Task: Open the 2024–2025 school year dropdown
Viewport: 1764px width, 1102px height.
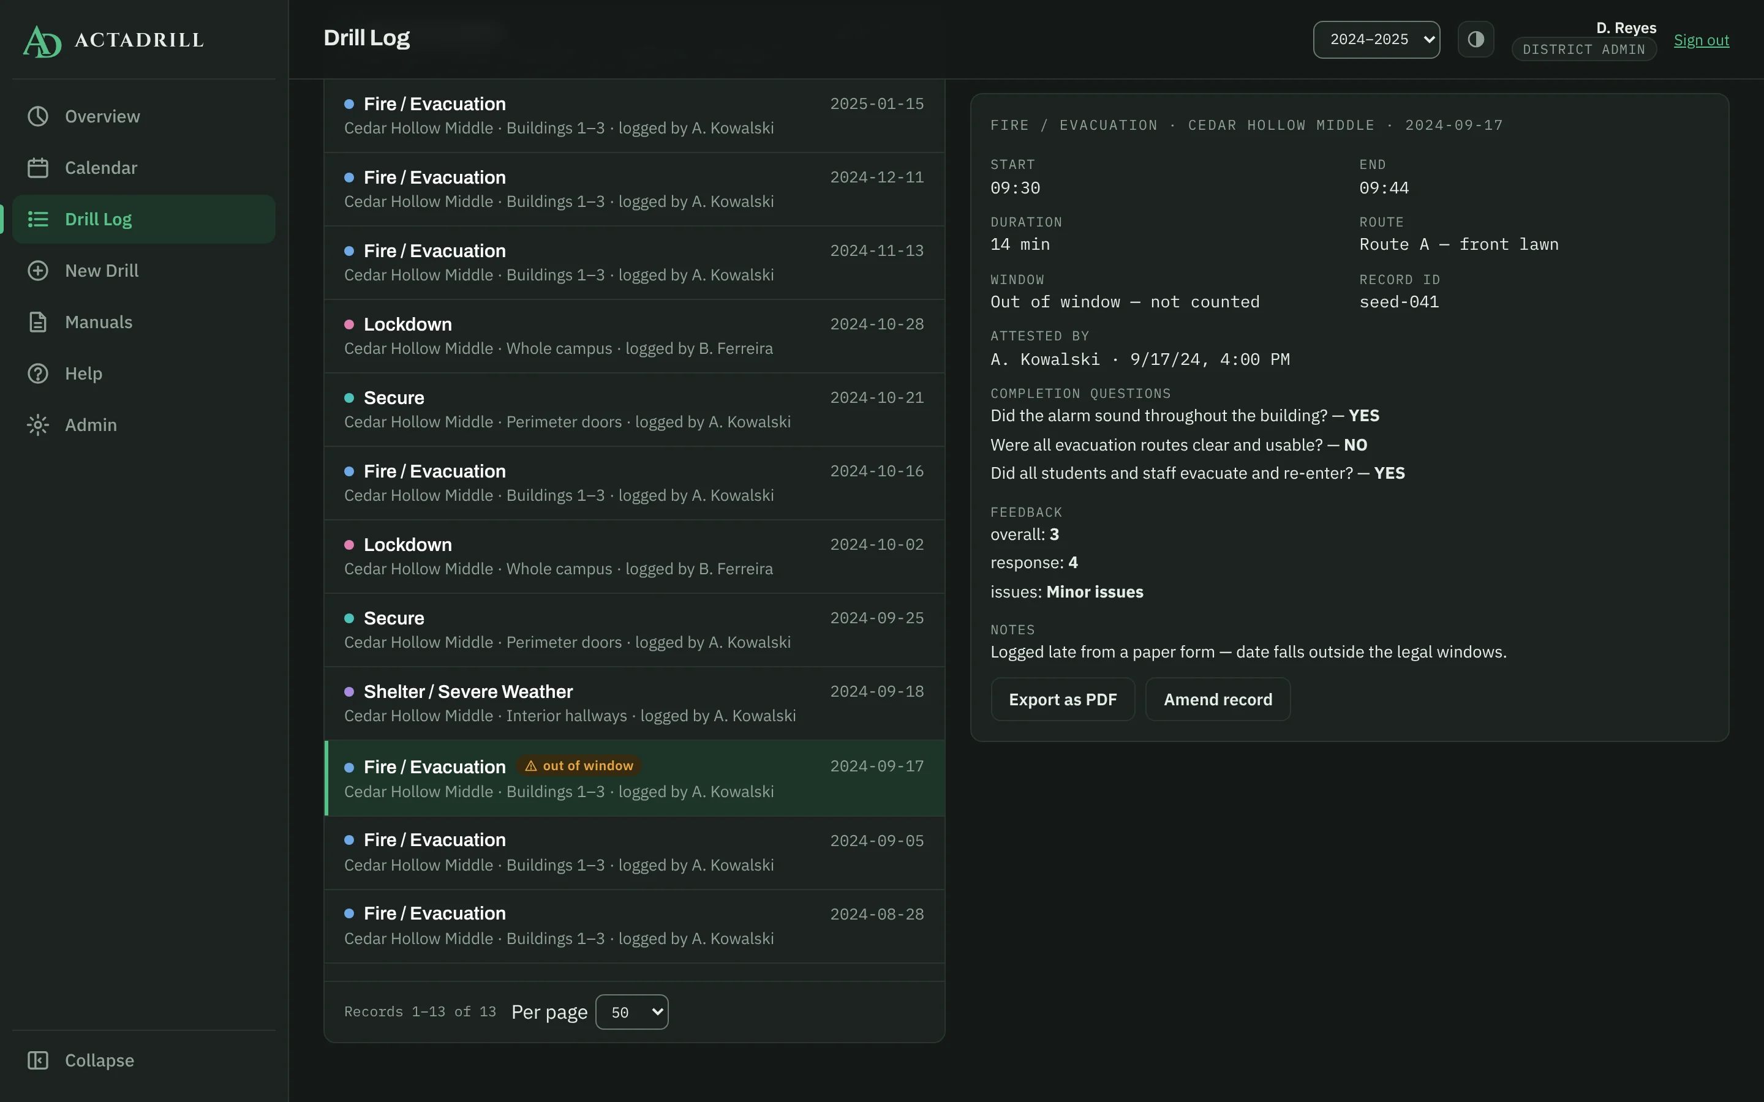Action: point(1376,39)
